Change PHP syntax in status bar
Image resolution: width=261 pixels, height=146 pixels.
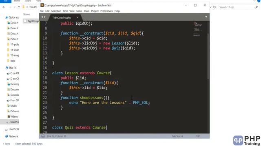(x=197, y=136)
